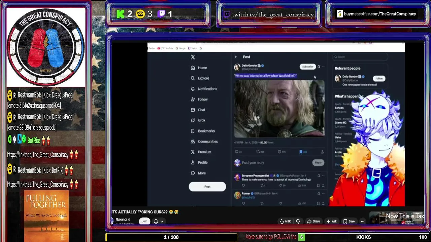Open three-dot menu on Daily Gondor post
Viewport: 431px width, 242px height.
point(323,67)
